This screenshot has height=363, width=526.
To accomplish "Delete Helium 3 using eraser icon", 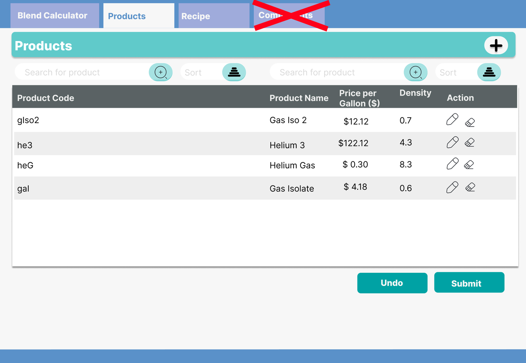I will click(470, 142).
